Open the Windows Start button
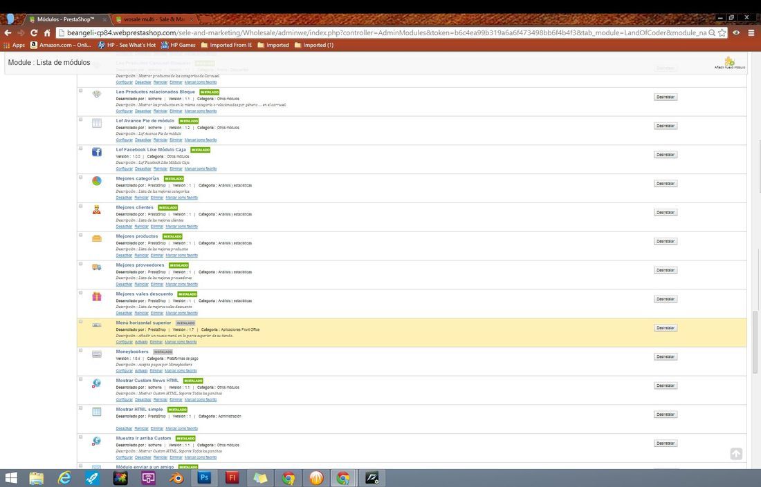Image resolution: width=761 pixels, height=487 pixels. point(10,478)
